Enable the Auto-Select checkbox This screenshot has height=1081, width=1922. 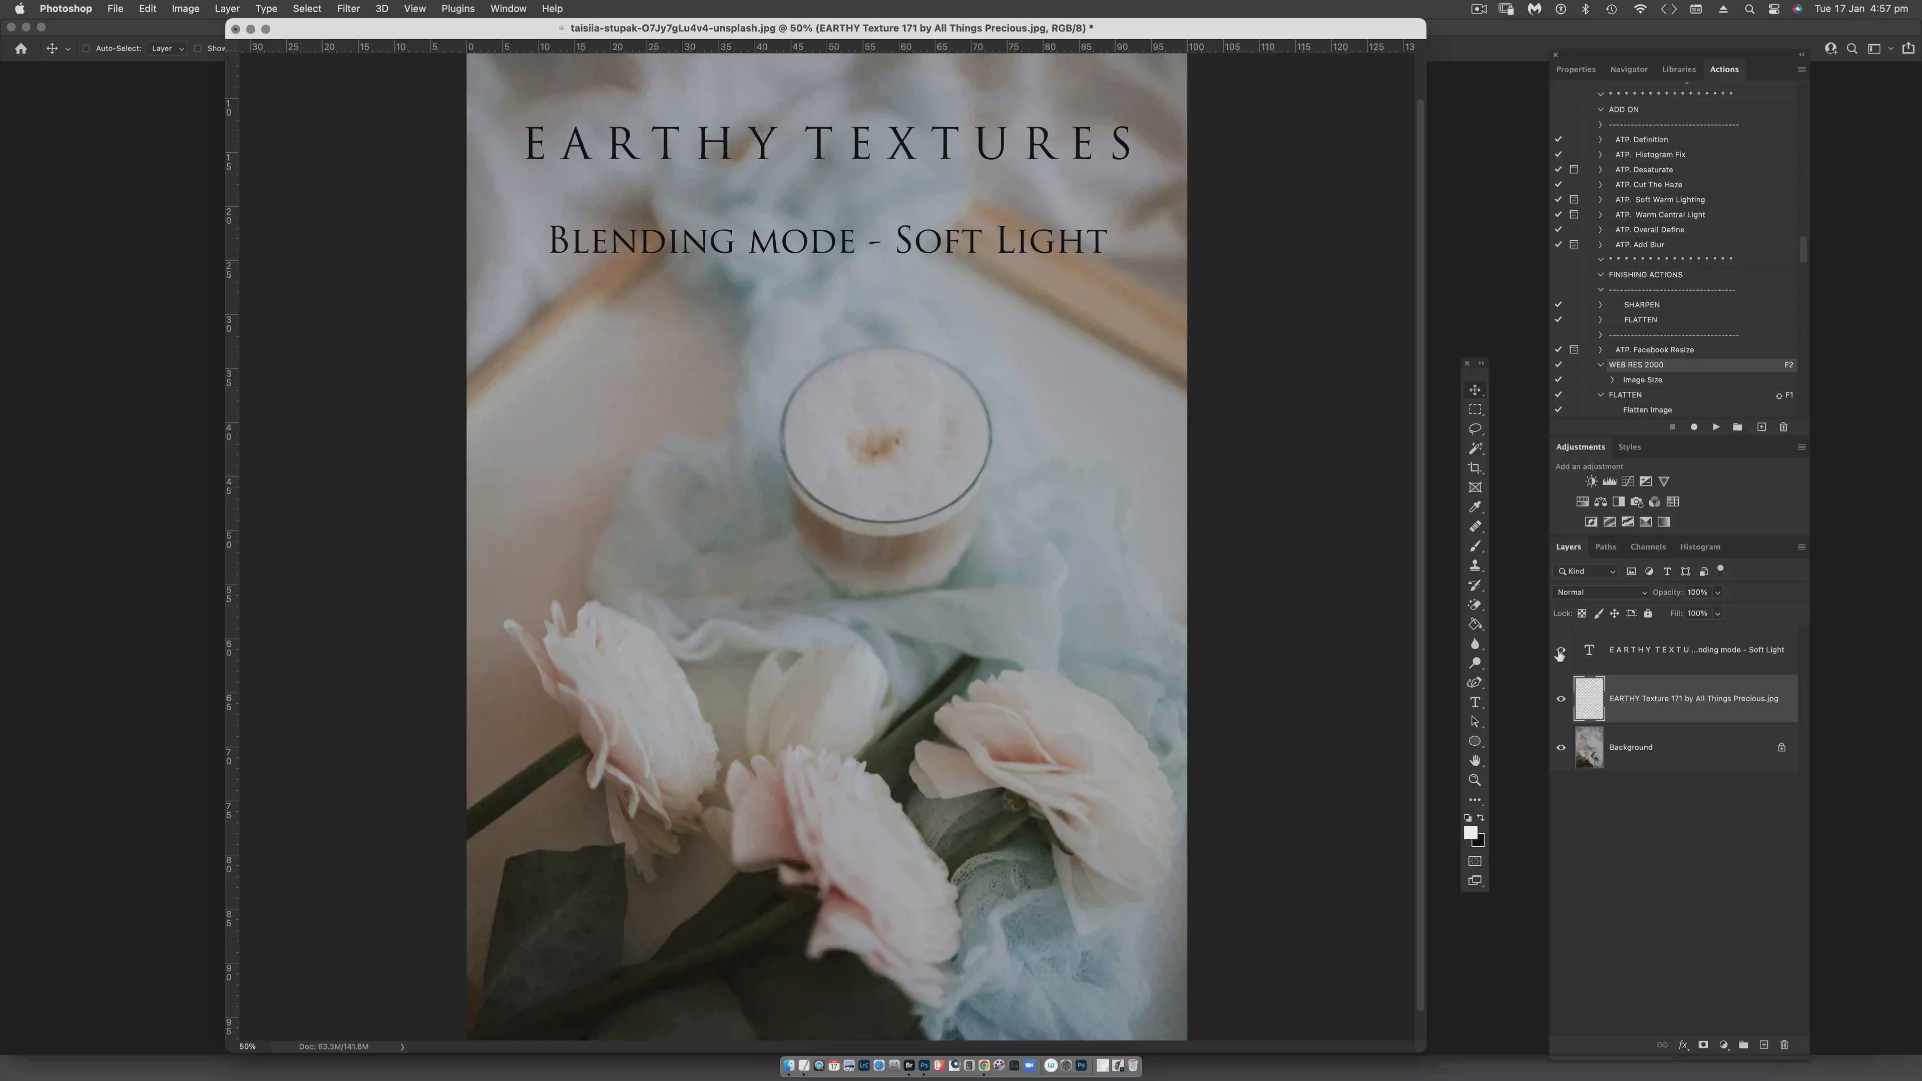[87, 49]
